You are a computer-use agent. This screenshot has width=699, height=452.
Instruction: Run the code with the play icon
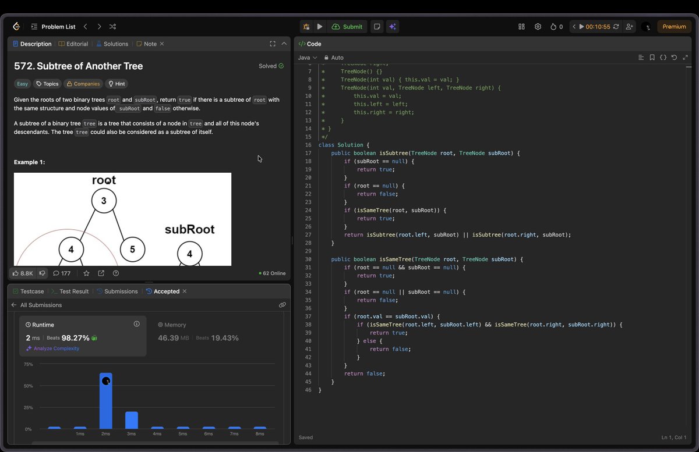(x=320, y=27)
